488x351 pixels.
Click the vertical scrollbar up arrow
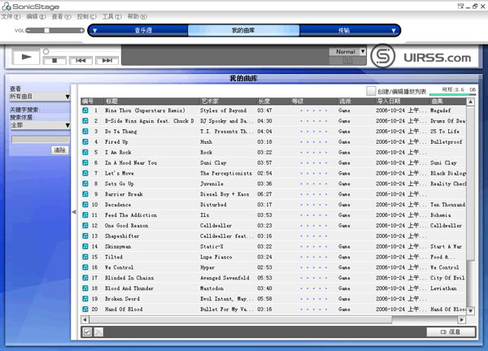point(471,102)
